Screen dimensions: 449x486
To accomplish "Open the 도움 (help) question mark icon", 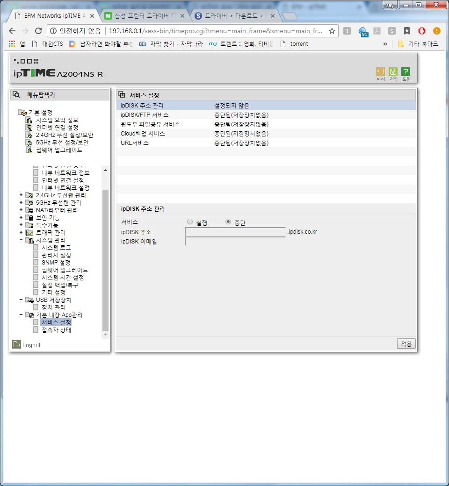I will coord(406,72).
